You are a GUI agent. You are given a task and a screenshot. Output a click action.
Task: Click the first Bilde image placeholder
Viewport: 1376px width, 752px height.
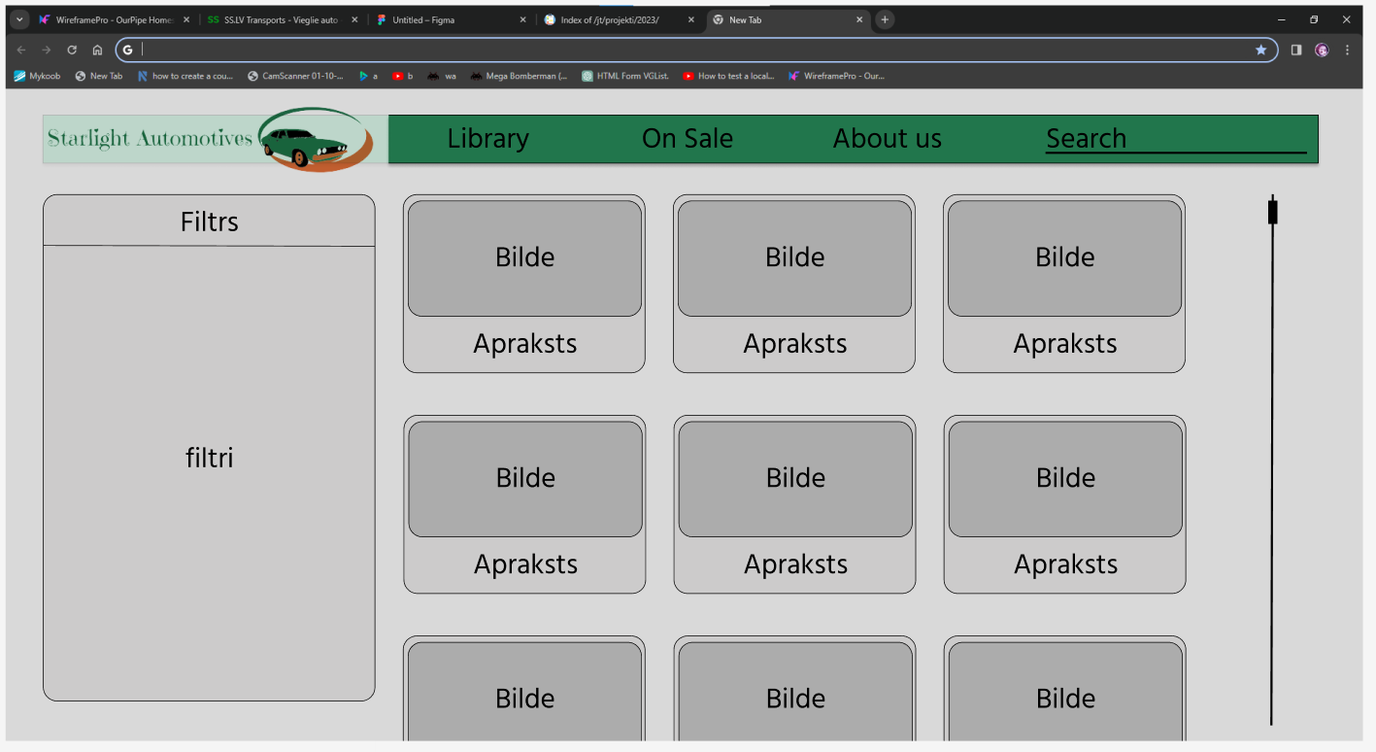(x=524, y=257)
